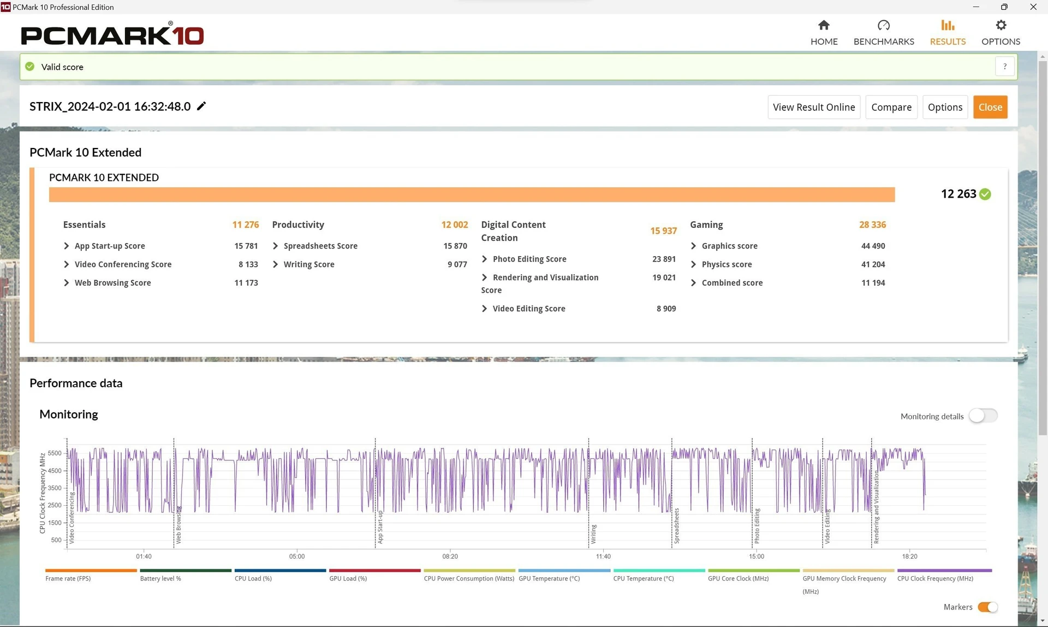Expand Web Browsing Score
The width and height of the screenshot is (1048, 627).
(x=66, y=283)
